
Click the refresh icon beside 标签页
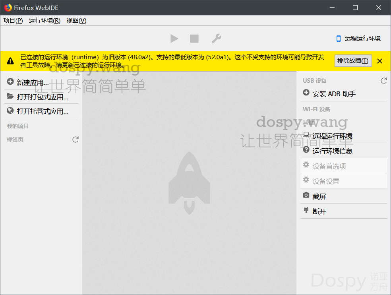pyautogui.click(x=75, y=140)
